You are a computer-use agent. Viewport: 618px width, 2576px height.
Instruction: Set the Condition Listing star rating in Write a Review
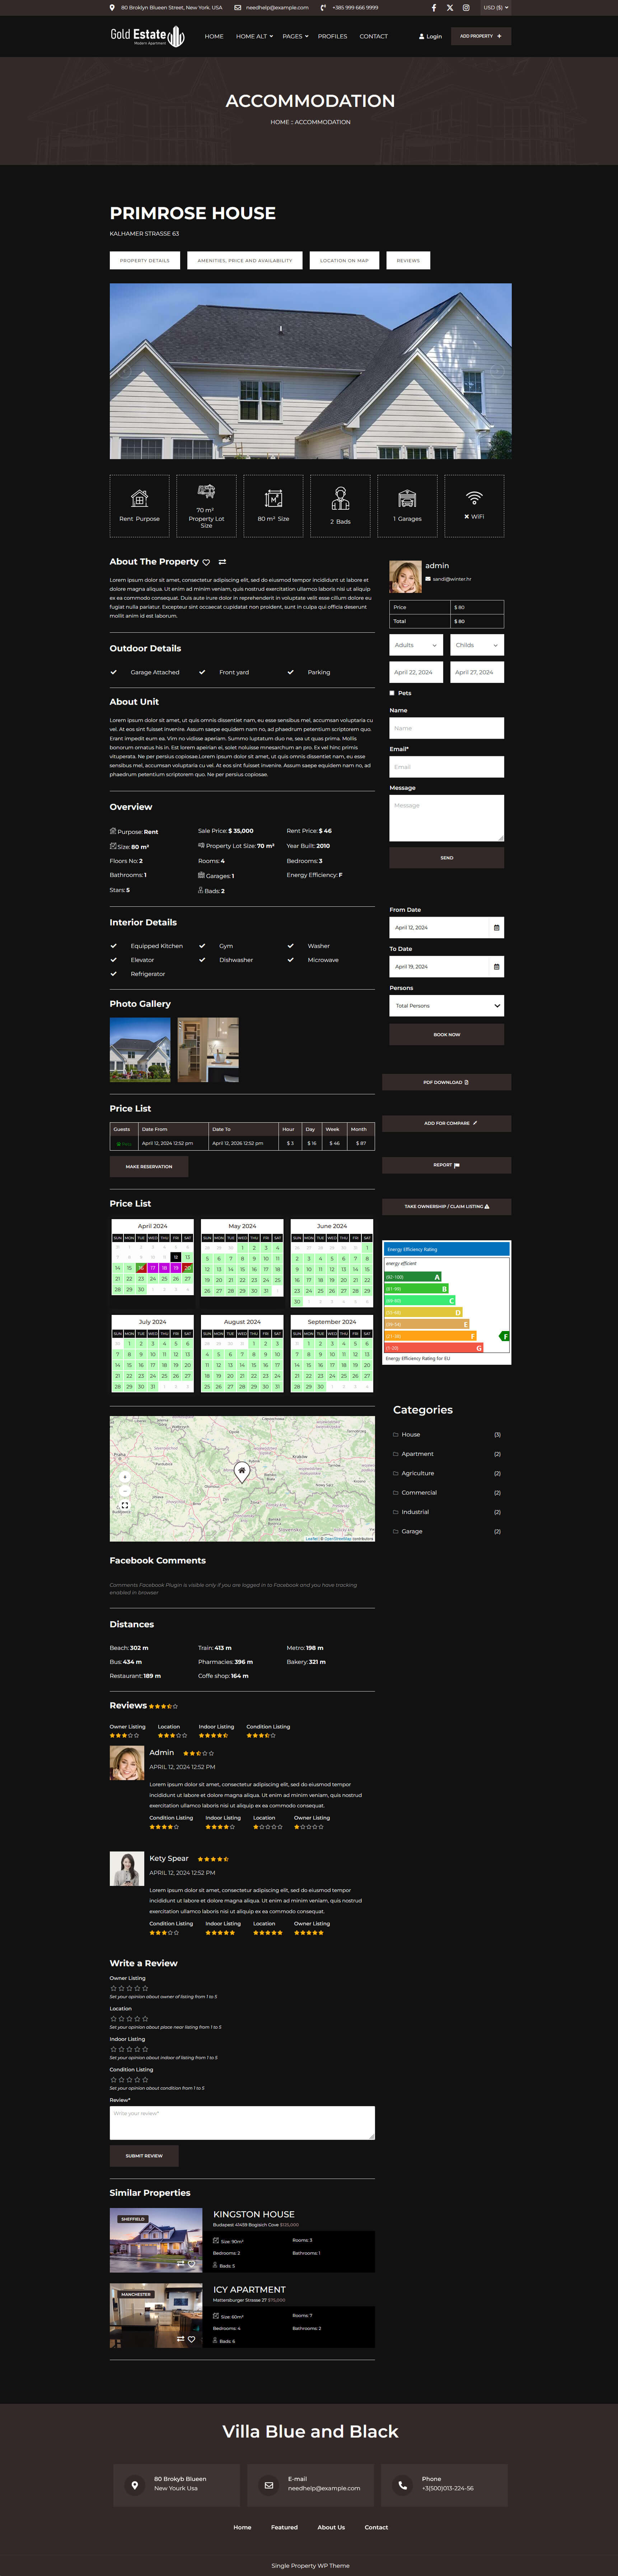tap(129, 2080)
